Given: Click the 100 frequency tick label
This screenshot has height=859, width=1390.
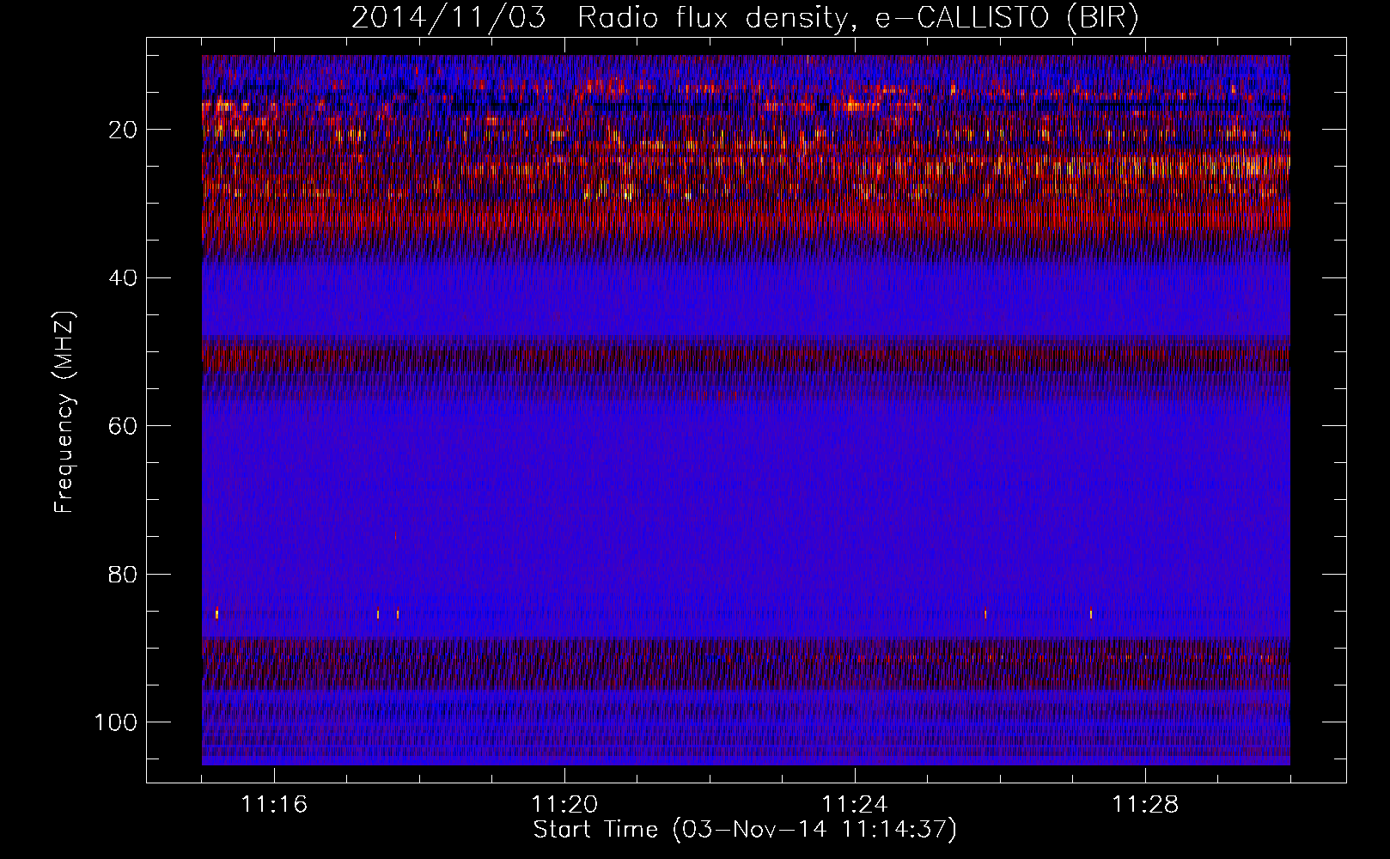Looking at the screenshot, I should (x=116, y=722).
